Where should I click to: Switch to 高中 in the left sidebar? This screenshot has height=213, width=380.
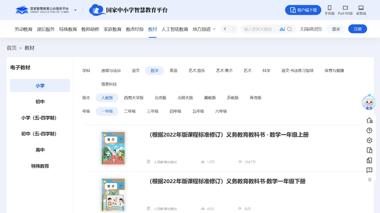pos(40,150)
